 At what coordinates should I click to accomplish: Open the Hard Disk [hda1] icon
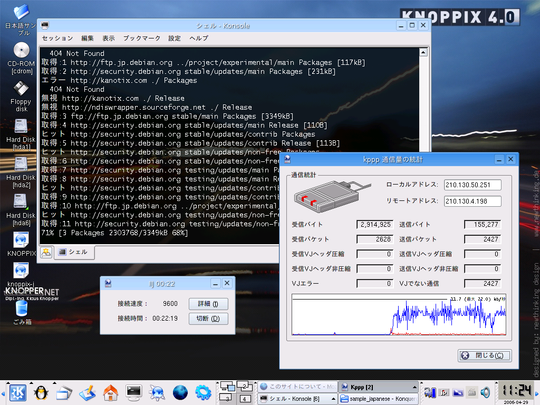pos(21,134)
